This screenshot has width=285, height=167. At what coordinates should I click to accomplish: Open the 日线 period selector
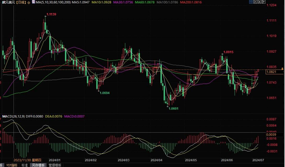20,2
